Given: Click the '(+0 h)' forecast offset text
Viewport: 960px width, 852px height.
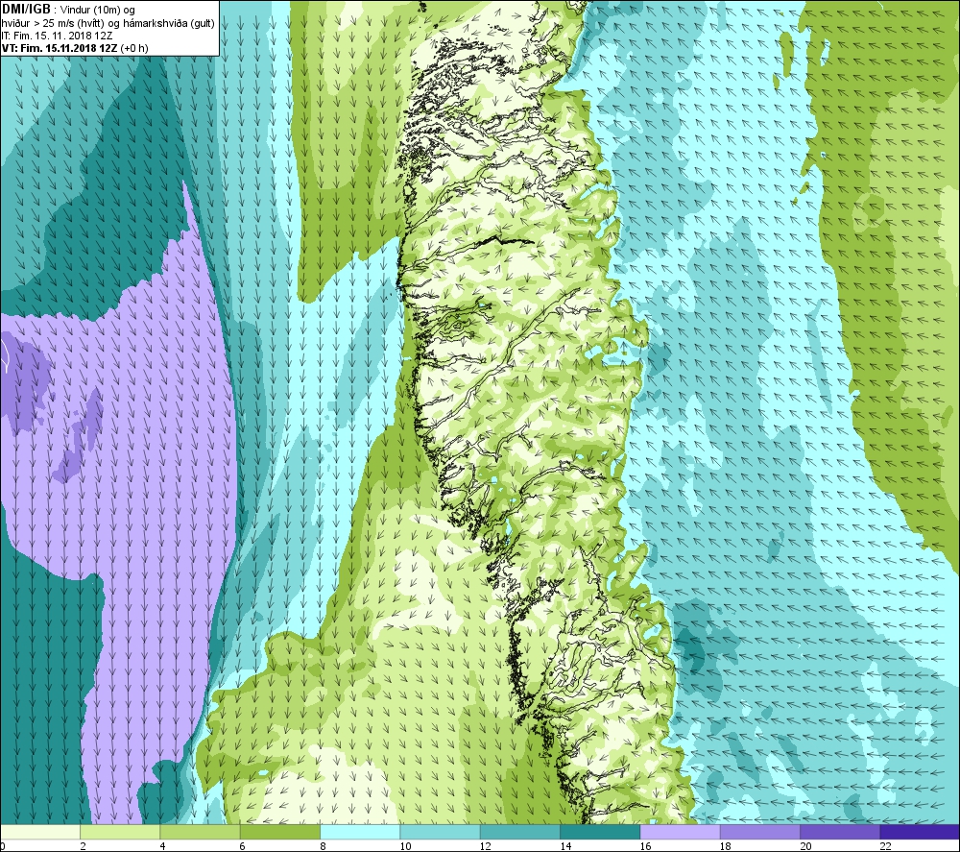Looking at the screenshot, I should pos(134,48).
